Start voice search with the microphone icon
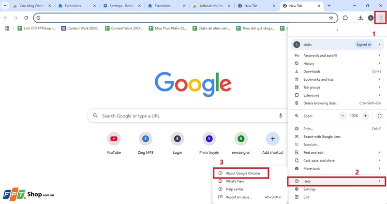The height and width of the screenshot is (204, 387). pyautogui.click(x=281, y=116)
